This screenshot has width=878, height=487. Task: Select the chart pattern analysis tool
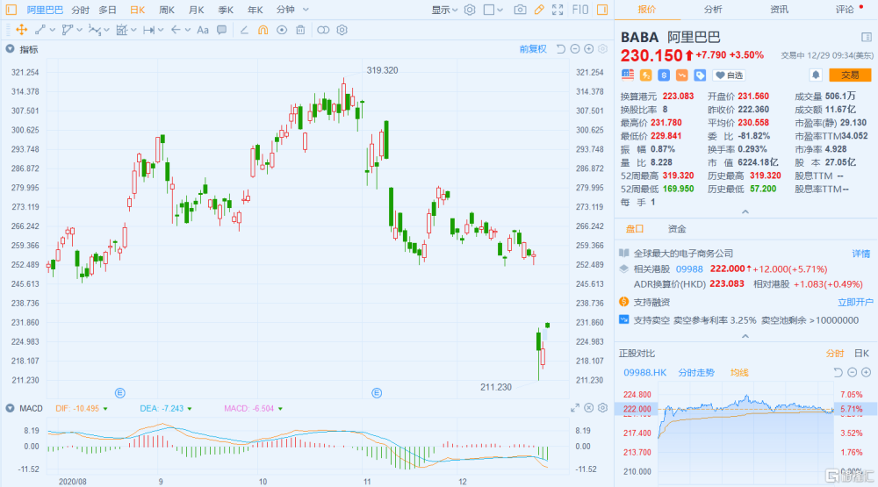[x=121, y=30]
